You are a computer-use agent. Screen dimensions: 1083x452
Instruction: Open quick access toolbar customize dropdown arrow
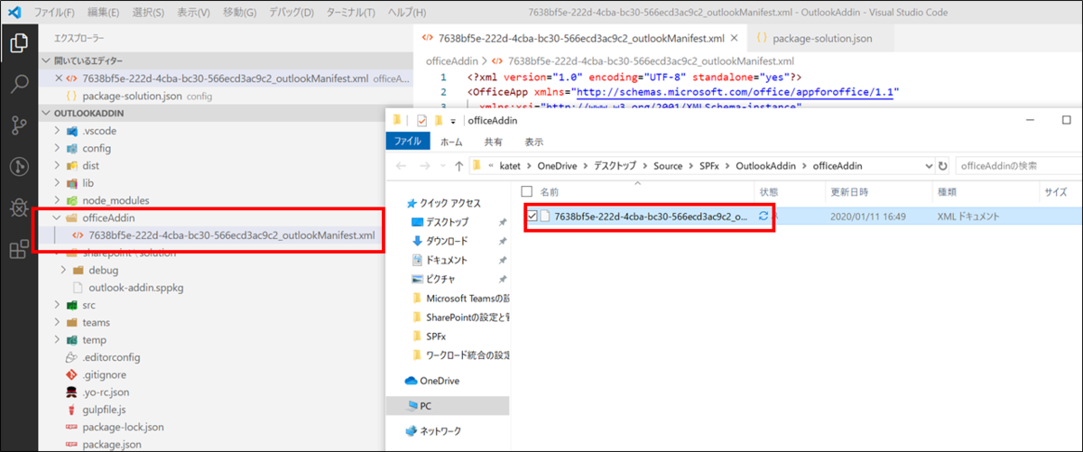click(453, 121)
